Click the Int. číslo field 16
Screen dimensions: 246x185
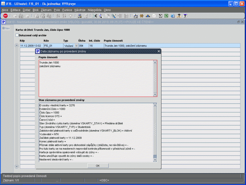(96, 46)
